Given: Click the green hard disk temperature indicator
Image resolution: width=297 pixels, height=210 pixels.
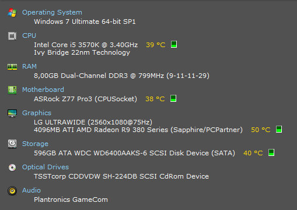Looking at the screenshot, I should 271,152.
